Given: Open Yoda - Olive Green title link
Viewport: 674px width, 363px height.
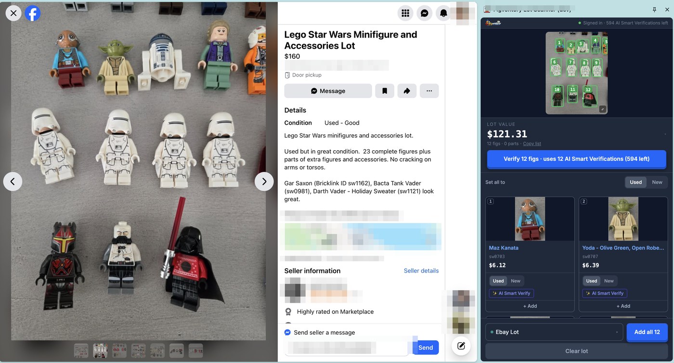Looking at the screenshot, I should 623,248.
